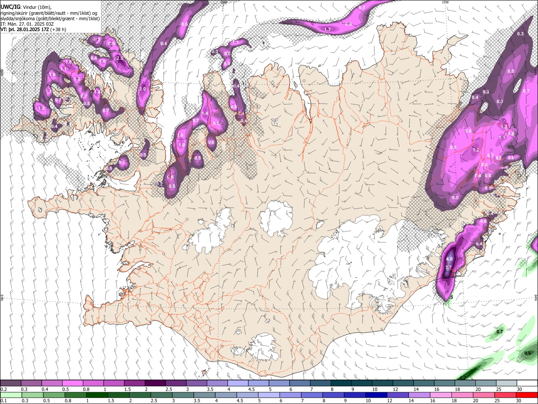Select the darkest green 1 mm rain swatch

97,395
